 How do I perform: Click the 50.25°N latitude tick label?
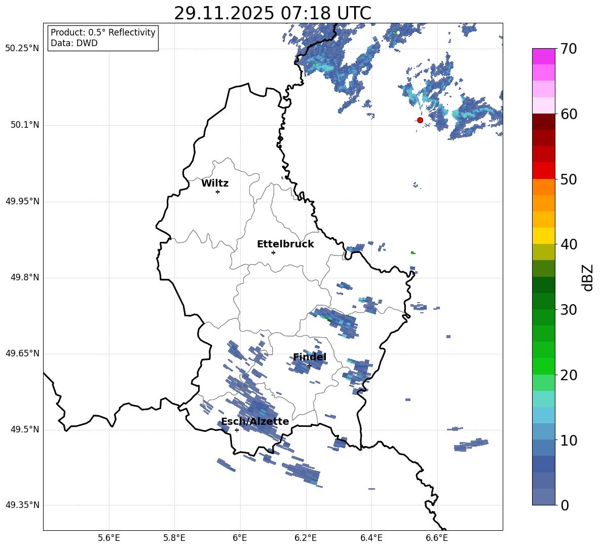click(22, 49)
